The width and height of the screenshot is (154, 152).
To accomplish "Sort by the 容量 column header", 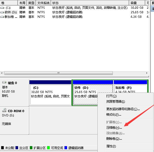I will coord(137,3).
